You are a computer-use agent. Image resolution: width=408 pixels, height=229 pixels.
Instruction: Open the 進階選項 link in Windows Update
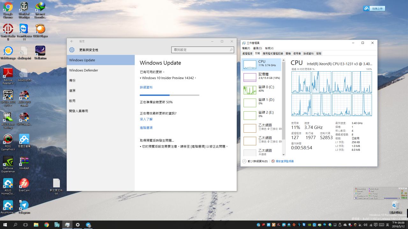146,128
